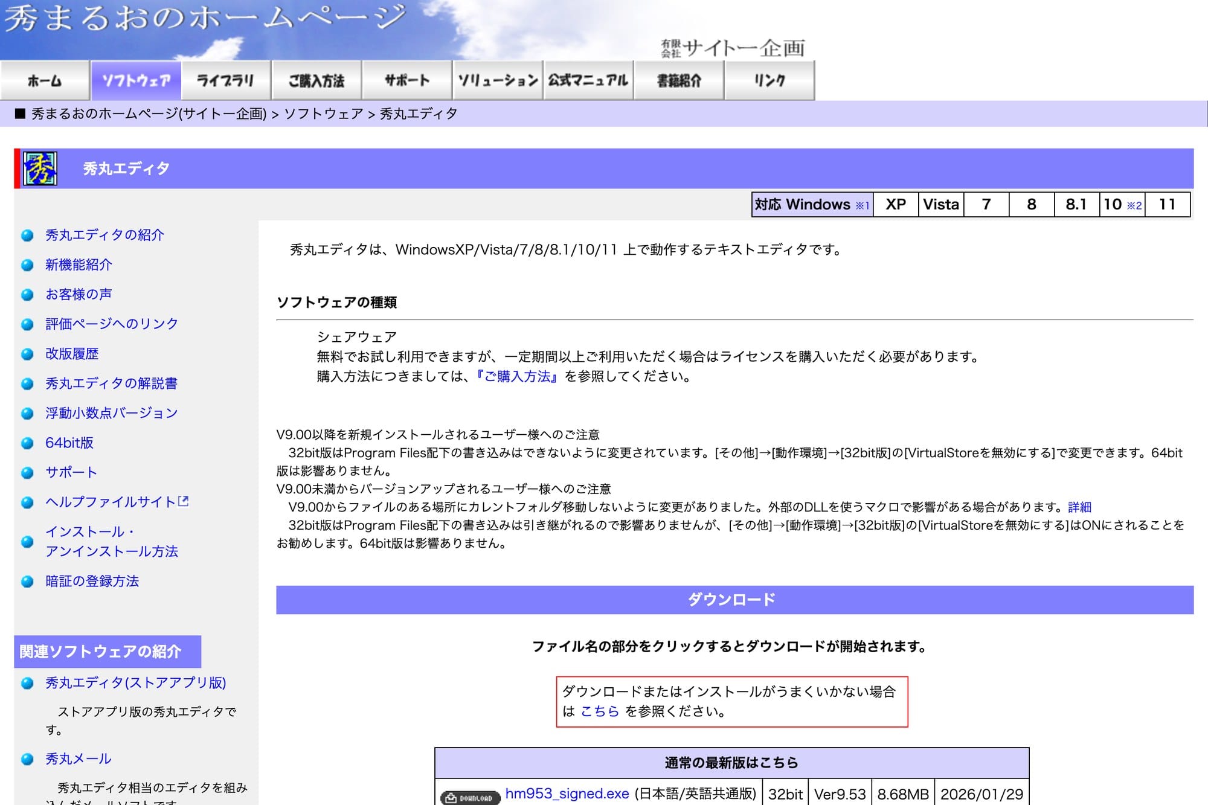
Task: Click the Vista cell in Windows table
Action: point(941,205)
